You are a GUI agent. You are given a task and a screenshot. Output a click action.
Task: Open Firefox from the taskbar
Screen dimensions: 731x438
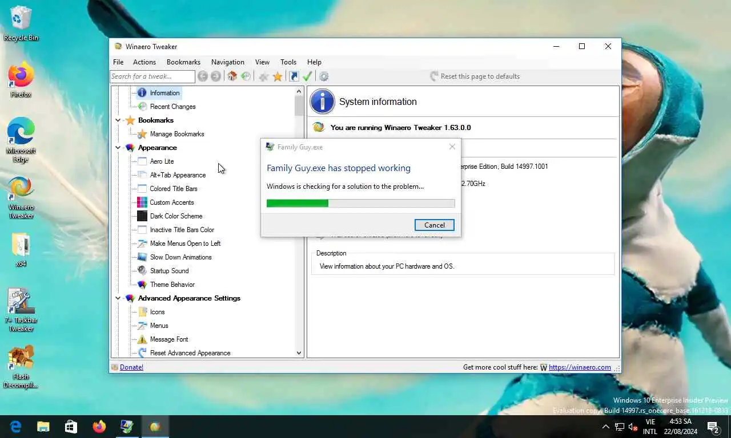[x=99, y=427]
